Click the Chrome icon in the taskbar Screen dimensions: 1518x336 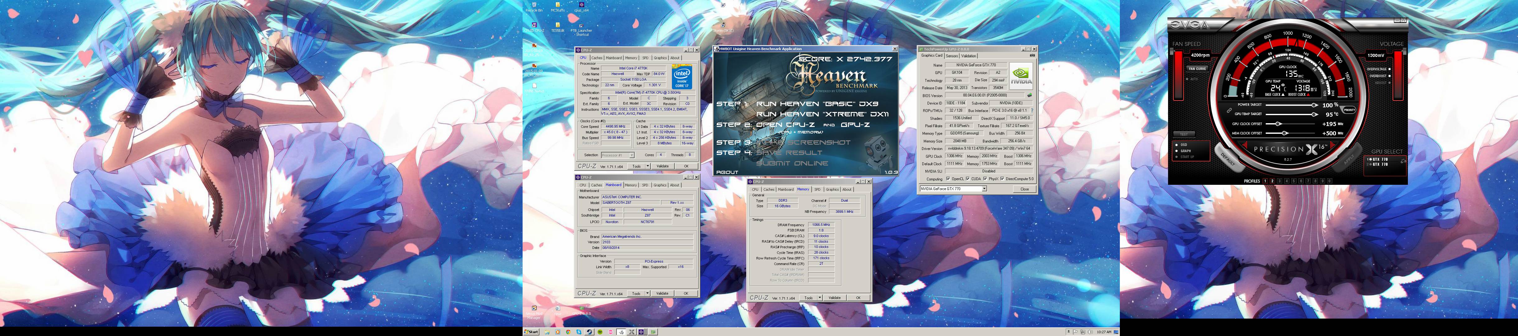[569, 332]
